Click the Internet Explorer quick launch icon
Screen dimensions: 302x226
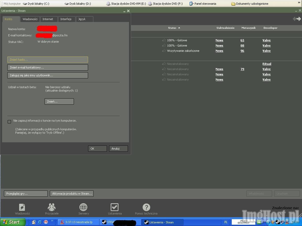point(40,222)
